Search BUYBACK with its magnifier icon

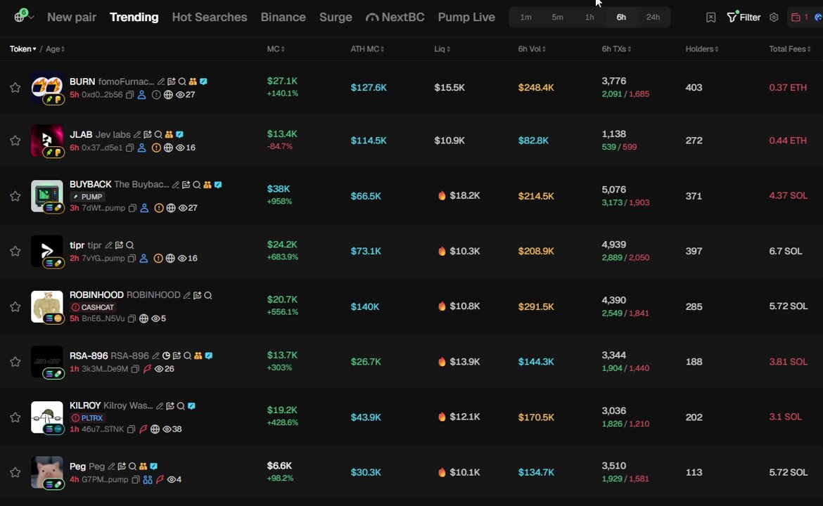[196, 185]
